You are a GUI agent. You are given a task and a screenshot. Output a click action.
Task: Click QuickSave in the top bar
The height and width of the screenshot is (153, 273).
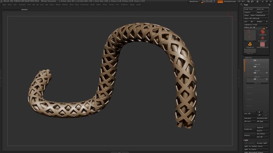194,1
